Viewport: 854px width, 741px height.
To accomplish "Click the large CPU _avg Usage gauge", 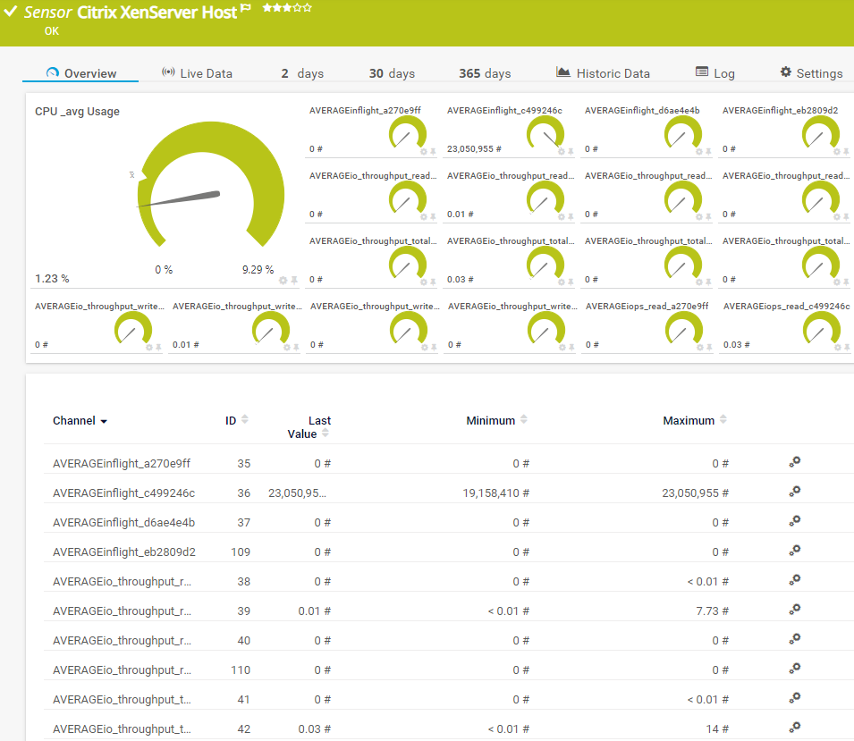I will 211,183.
